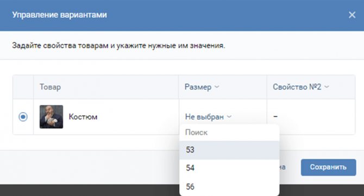Open the Размер column header dropdown

(x=202, y=87)
